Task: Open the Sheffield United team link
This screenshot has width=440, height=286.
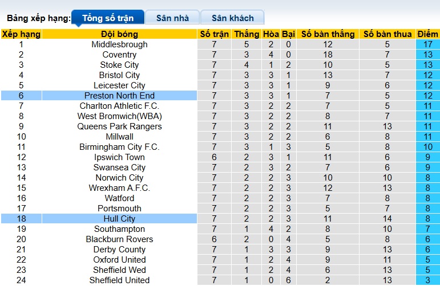Action: click(x=119, y=280)
